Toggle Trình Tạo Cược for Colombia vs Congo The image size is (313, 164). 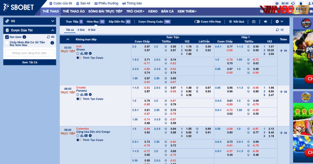[x=79, y=140]
